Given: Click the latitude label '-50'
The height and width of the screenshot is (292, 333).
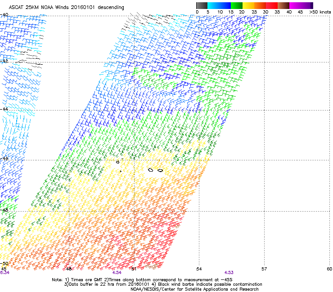Looking at the screenshot, I should [x=4, y=264].
